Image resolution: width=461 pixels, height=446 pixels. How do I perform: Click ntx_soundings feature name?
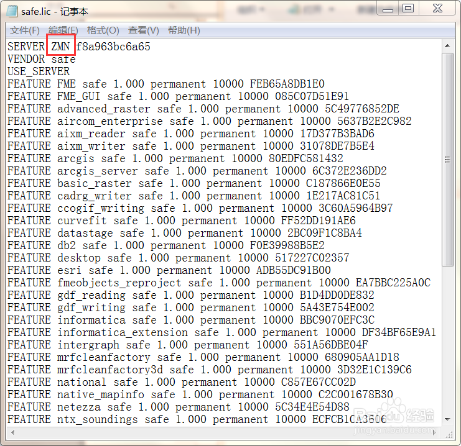click(98, 419)
